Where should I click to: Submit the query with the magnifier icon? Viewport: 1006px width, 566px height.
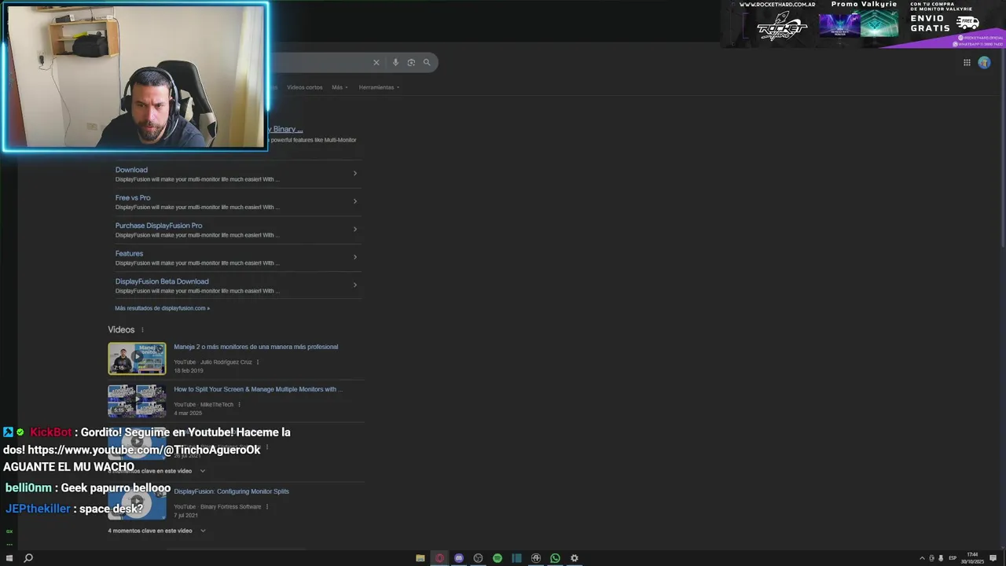pos(427,63)
